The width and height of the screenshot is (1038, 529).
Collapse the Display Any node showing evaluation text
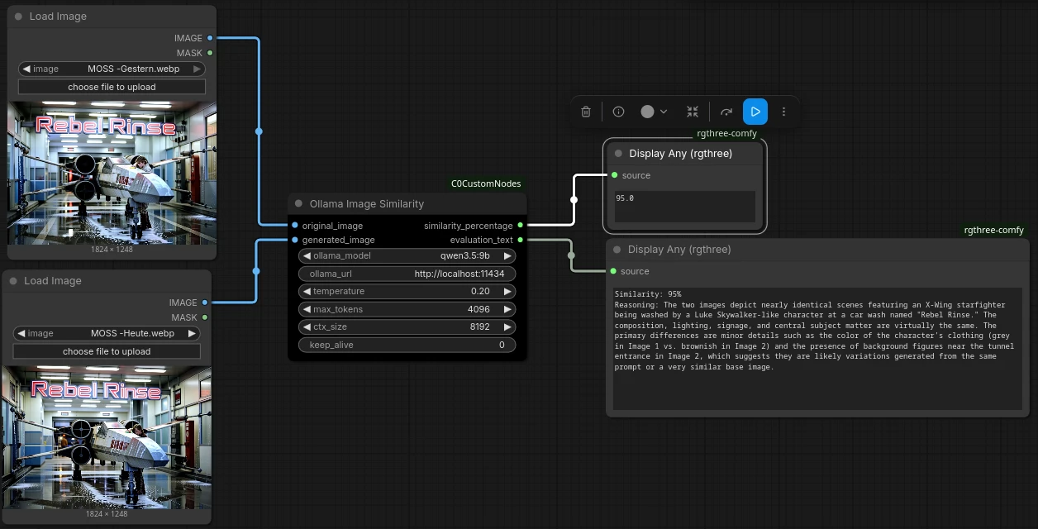coord(617,250)
